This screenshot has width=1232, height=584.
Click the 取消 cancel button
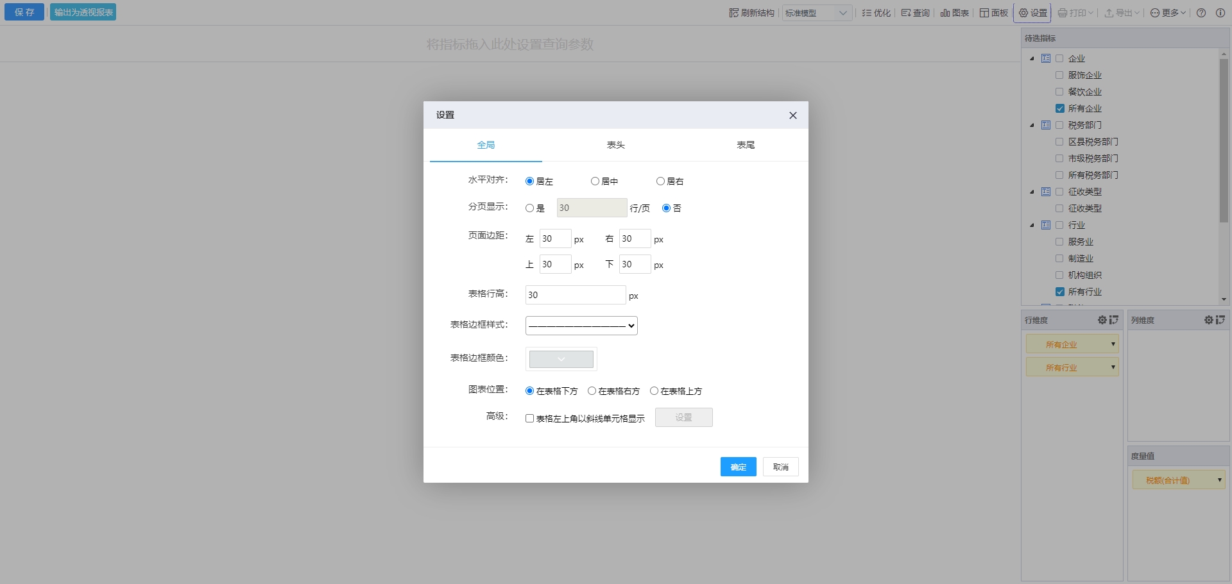click(x=780, y=467)
